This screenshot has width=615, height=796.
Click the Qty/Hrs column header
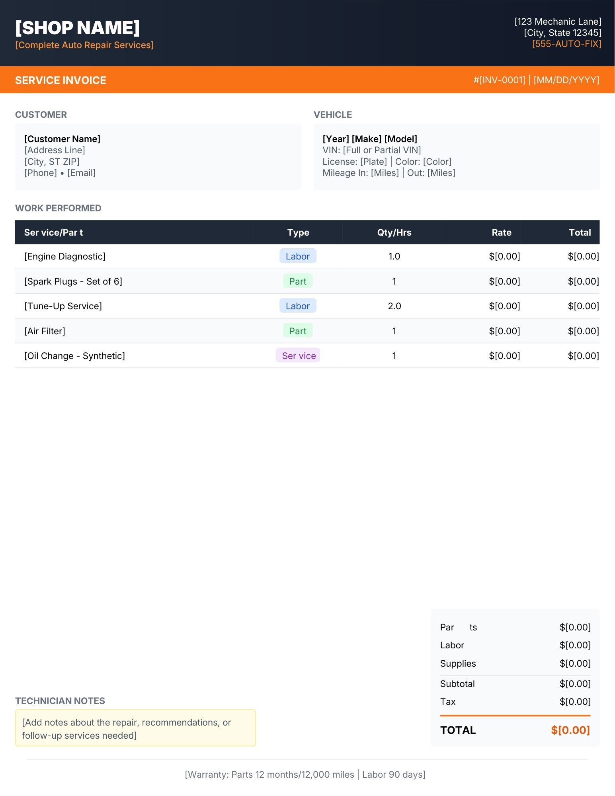[x=394, y=232]
